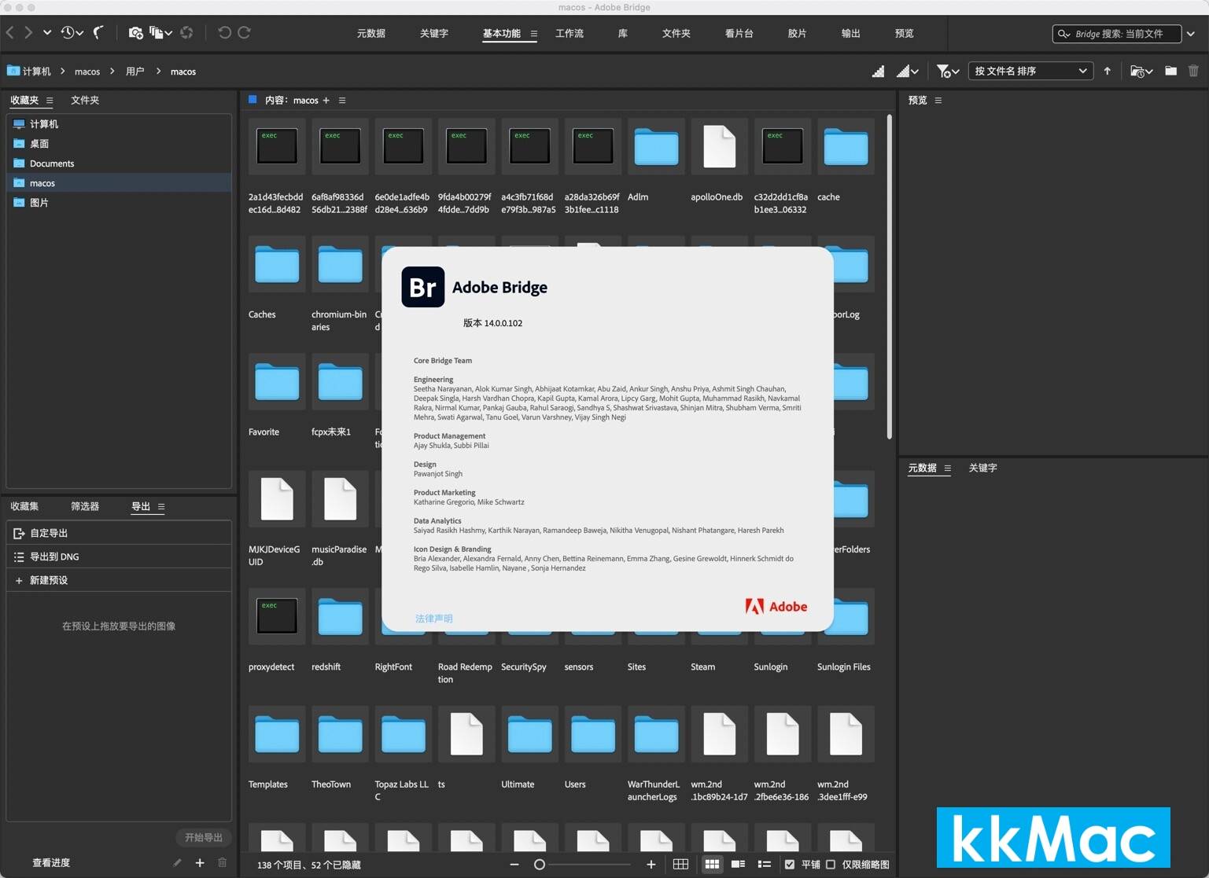Image resolution: width=1209 pixels, height=878 pixels.
Task: Click the boomerang return-to-app icon
Action: 98,33
